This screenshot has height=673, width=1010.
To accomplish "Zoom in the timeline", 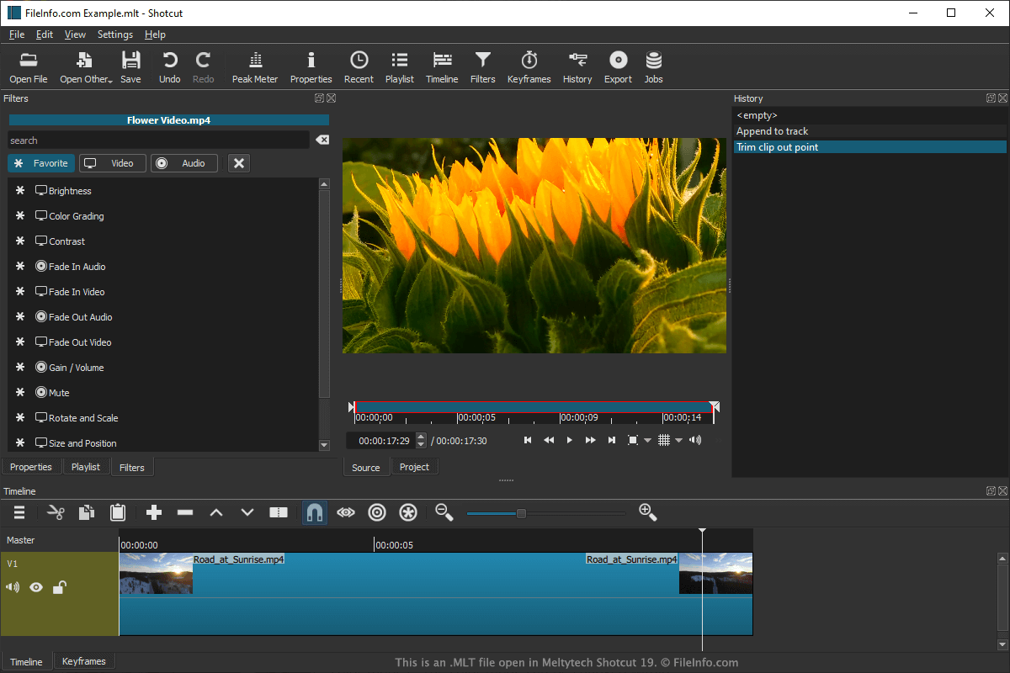I will (647, 512).
